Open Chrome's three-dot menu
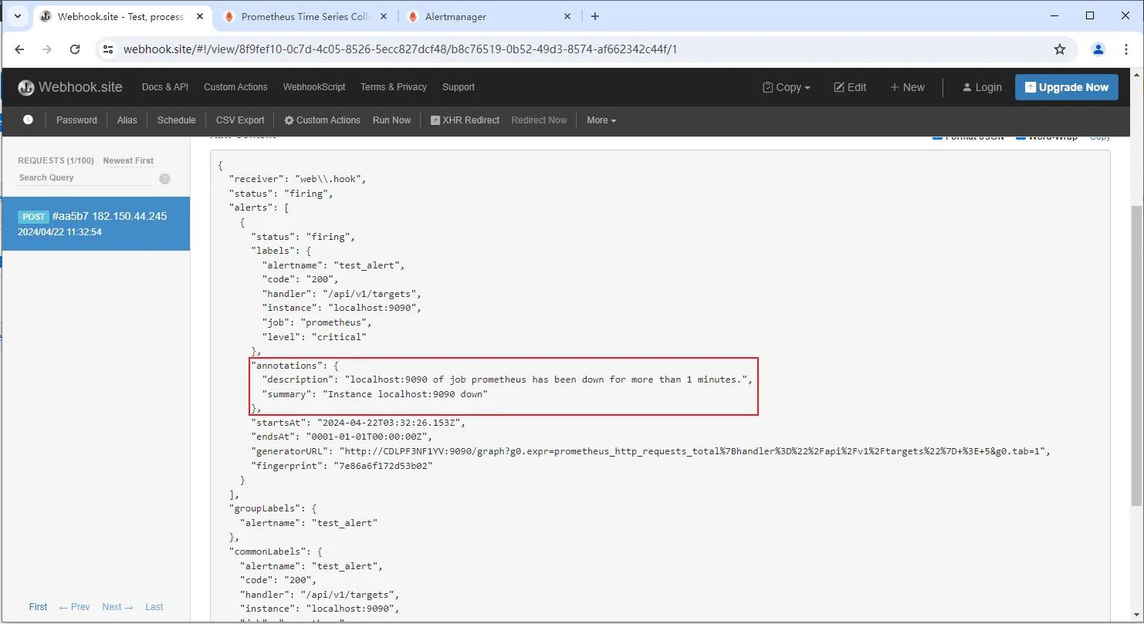The width and height of the screenshot is (1144, 624). (x=1122, y=49)
